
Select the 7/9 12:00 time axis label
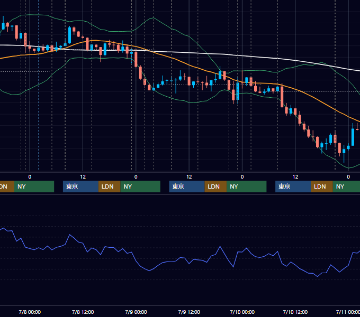click(x=189, y=312)
